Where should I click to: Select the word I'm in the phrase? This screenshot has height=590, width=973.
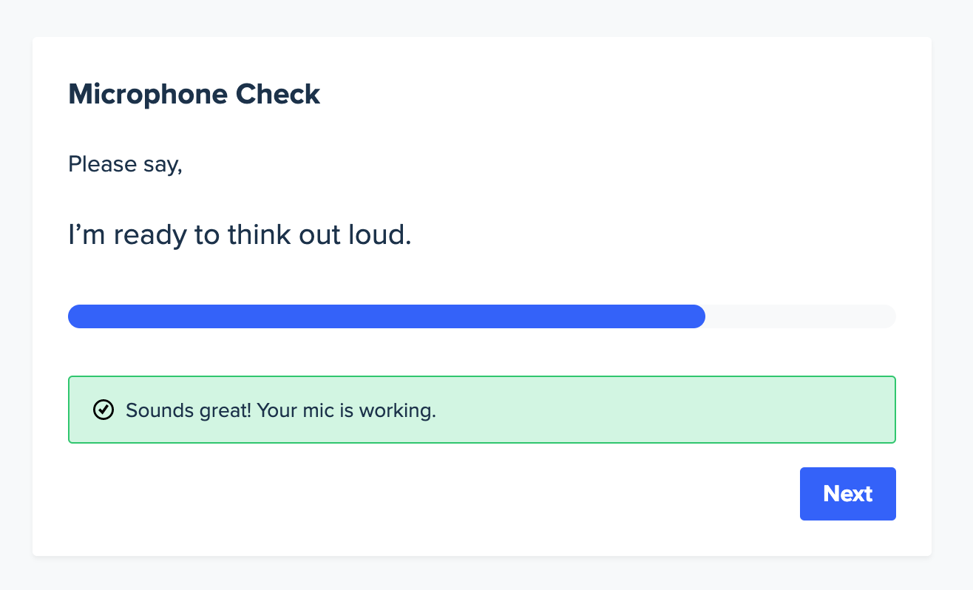click(x=87, y=236)
